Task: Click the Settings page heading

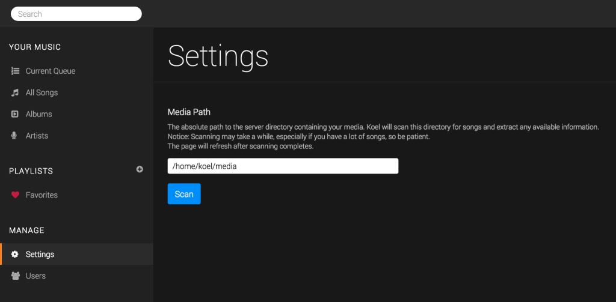Action: coord(218,57)
